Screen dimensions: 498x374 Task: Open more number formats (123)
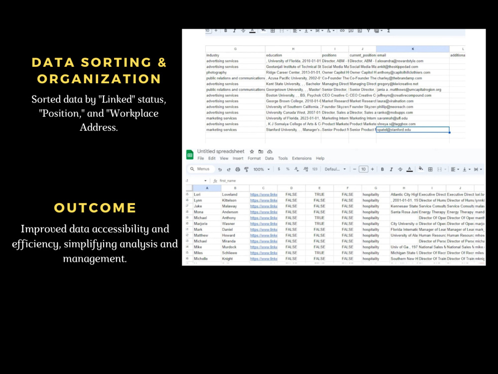(315, 169)
